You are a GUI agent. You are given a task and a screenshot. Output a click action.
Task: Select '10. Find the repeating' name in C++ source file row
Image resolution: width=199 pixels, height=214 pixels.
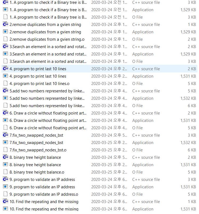(44, 201)
